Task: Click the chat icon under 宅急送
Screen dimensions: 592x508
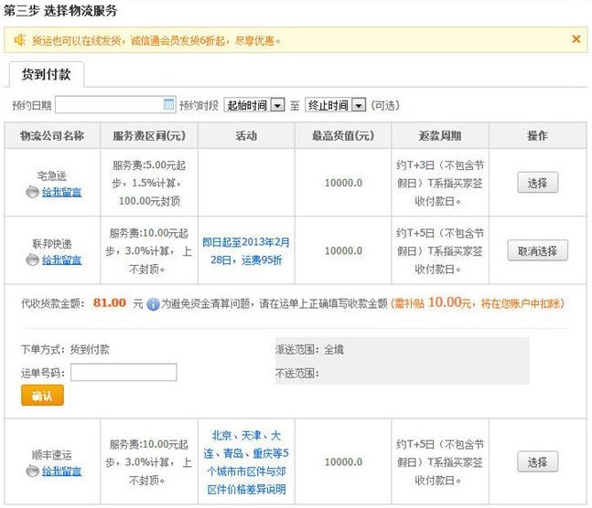Action: click(x=33, y=192)
